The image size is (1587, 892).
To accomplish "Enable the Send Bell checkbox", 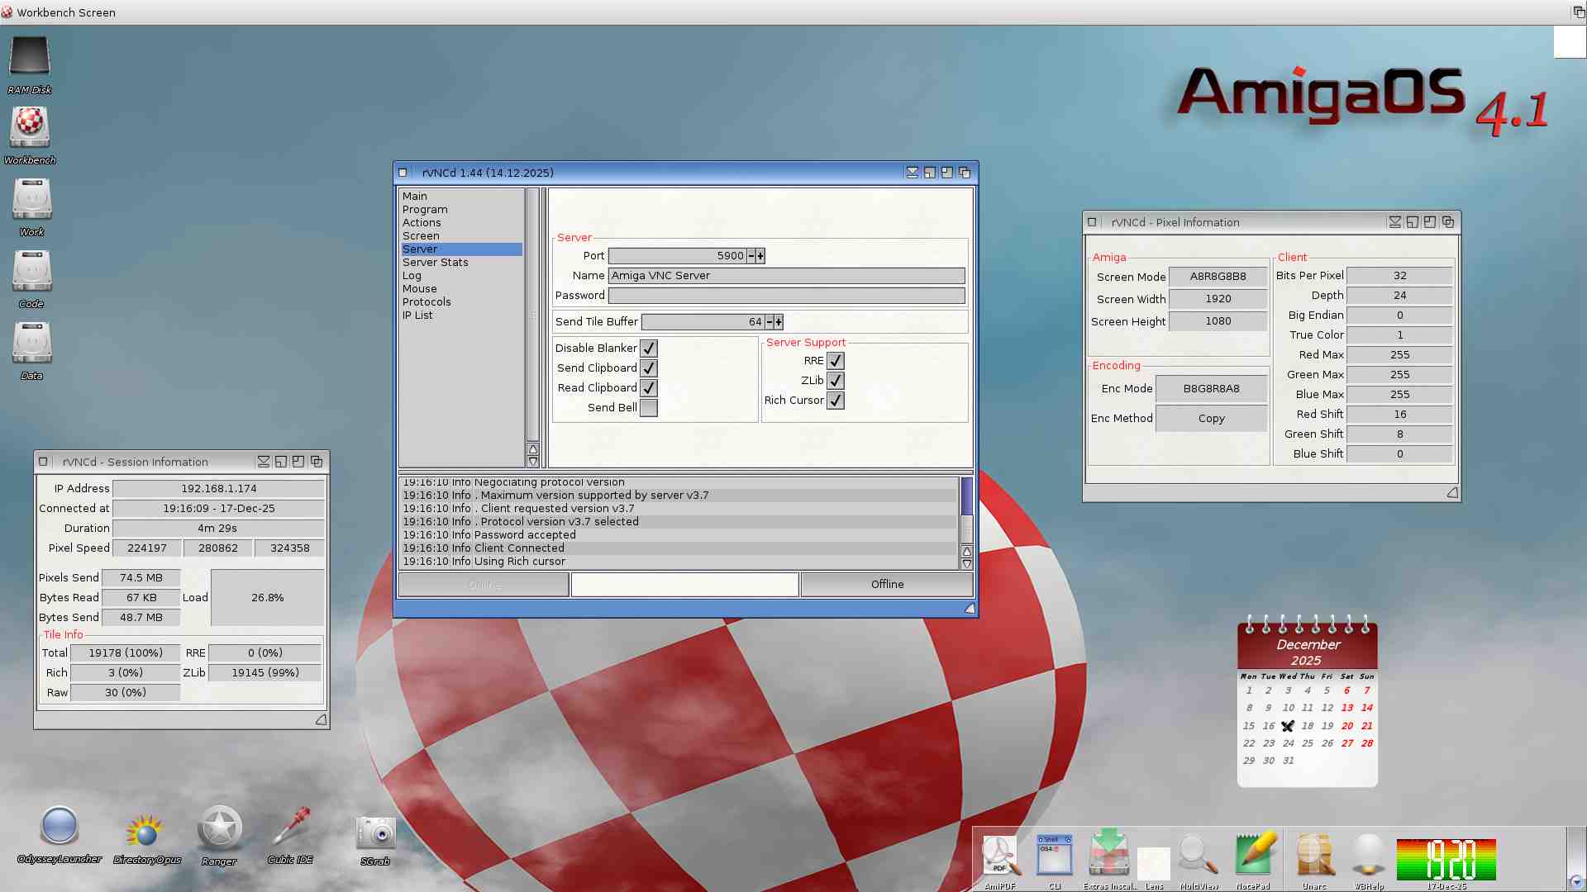I will 649,408.
